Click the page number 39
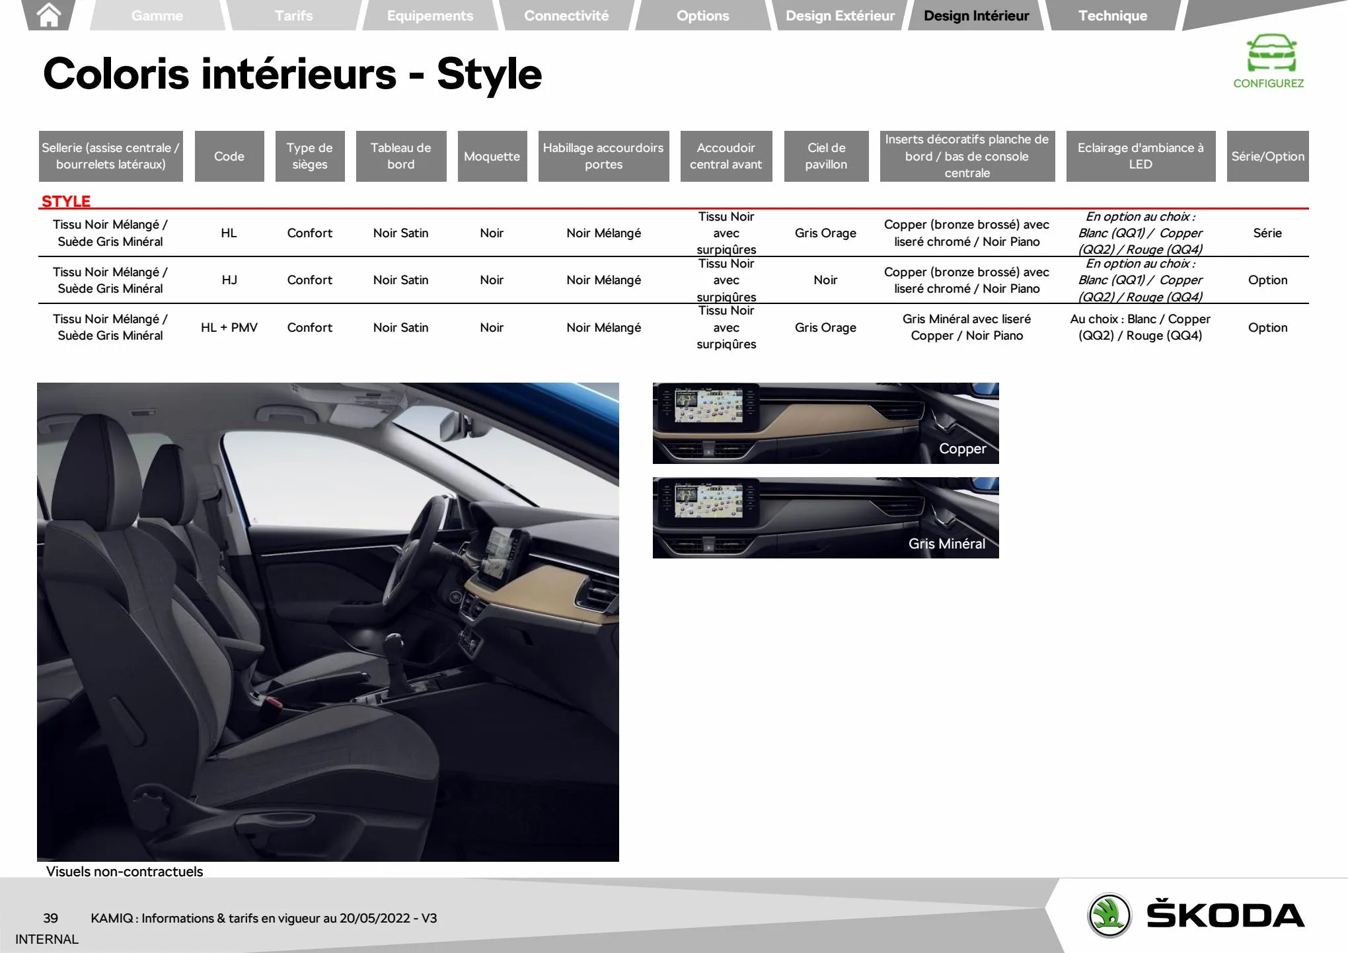This screenshot has width=1348, height=953. coord(50,918)
